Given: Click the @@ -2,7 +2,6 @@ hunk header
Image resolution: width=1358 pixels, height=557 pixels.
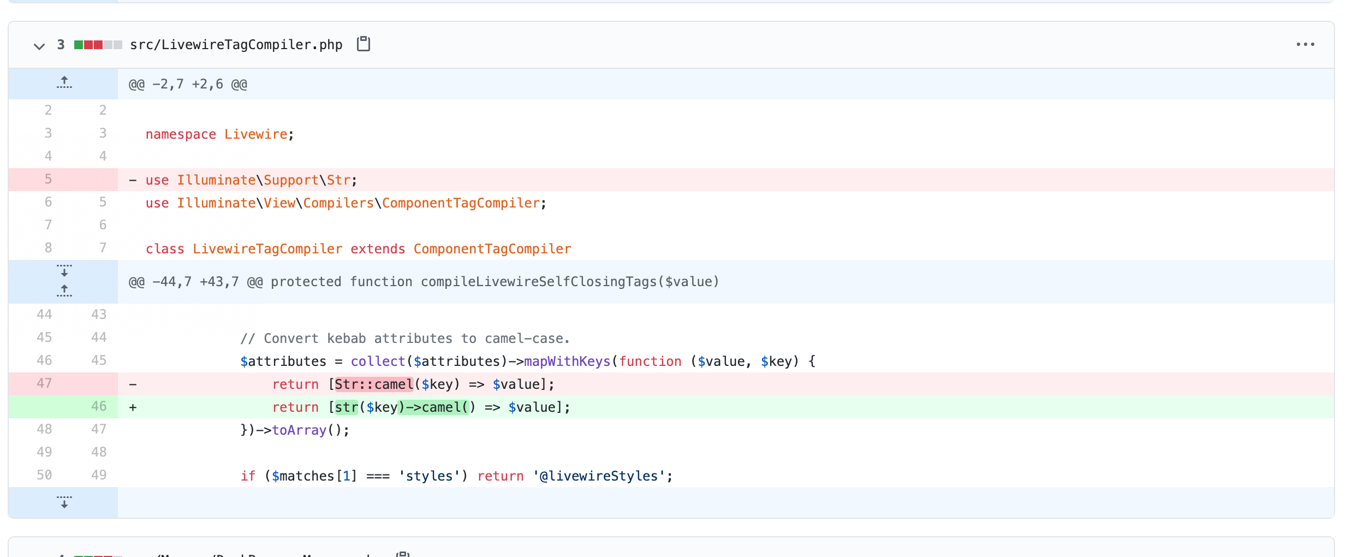Looking at the screenshot, I should point(187,84).
